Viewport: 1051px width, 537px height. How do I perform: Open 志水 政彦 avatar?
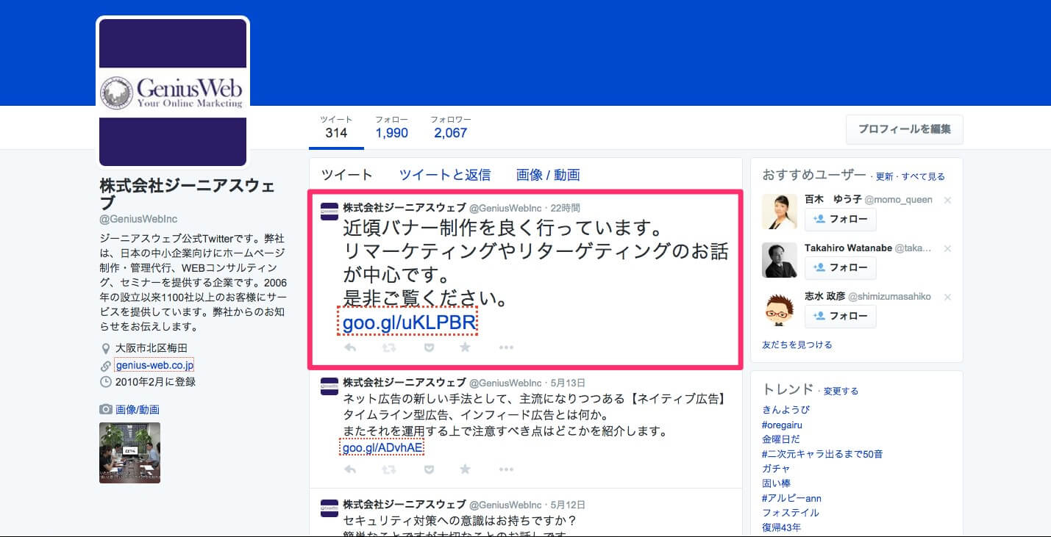(x=780, y=309)
